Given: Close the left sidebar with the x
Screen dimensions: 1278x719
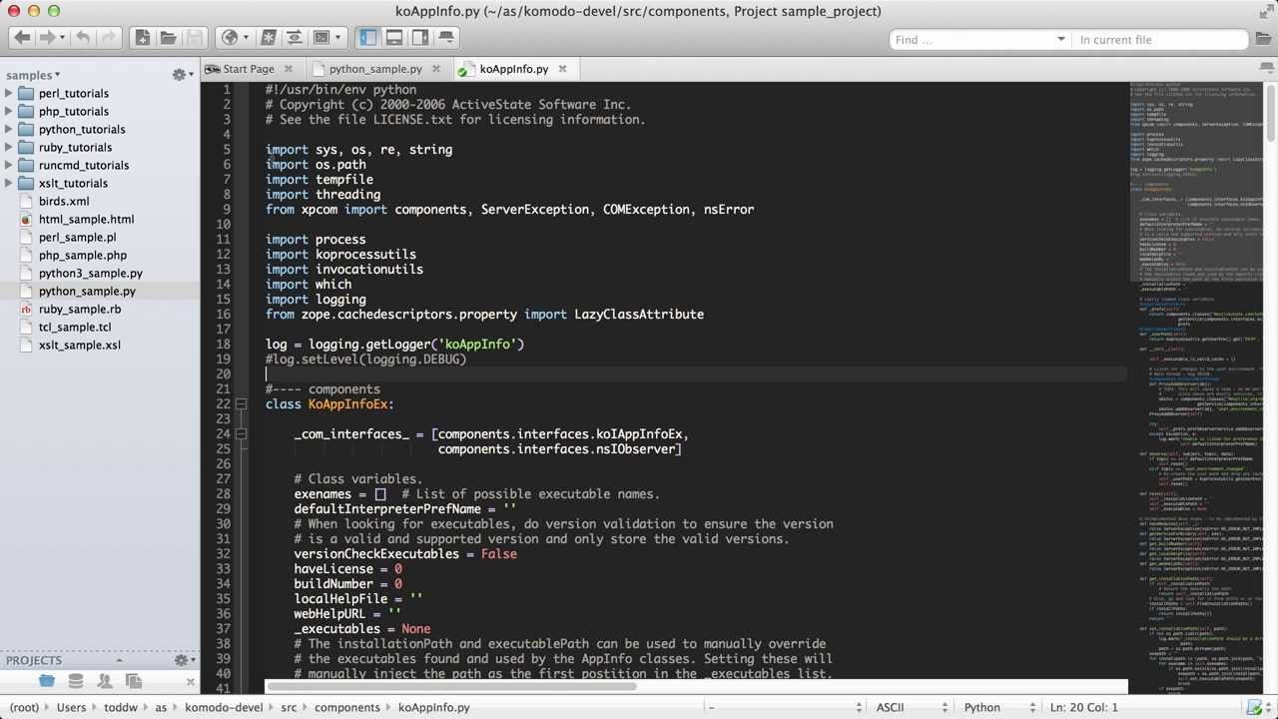Looking at the screenshot, I should (x=191, y=682).
